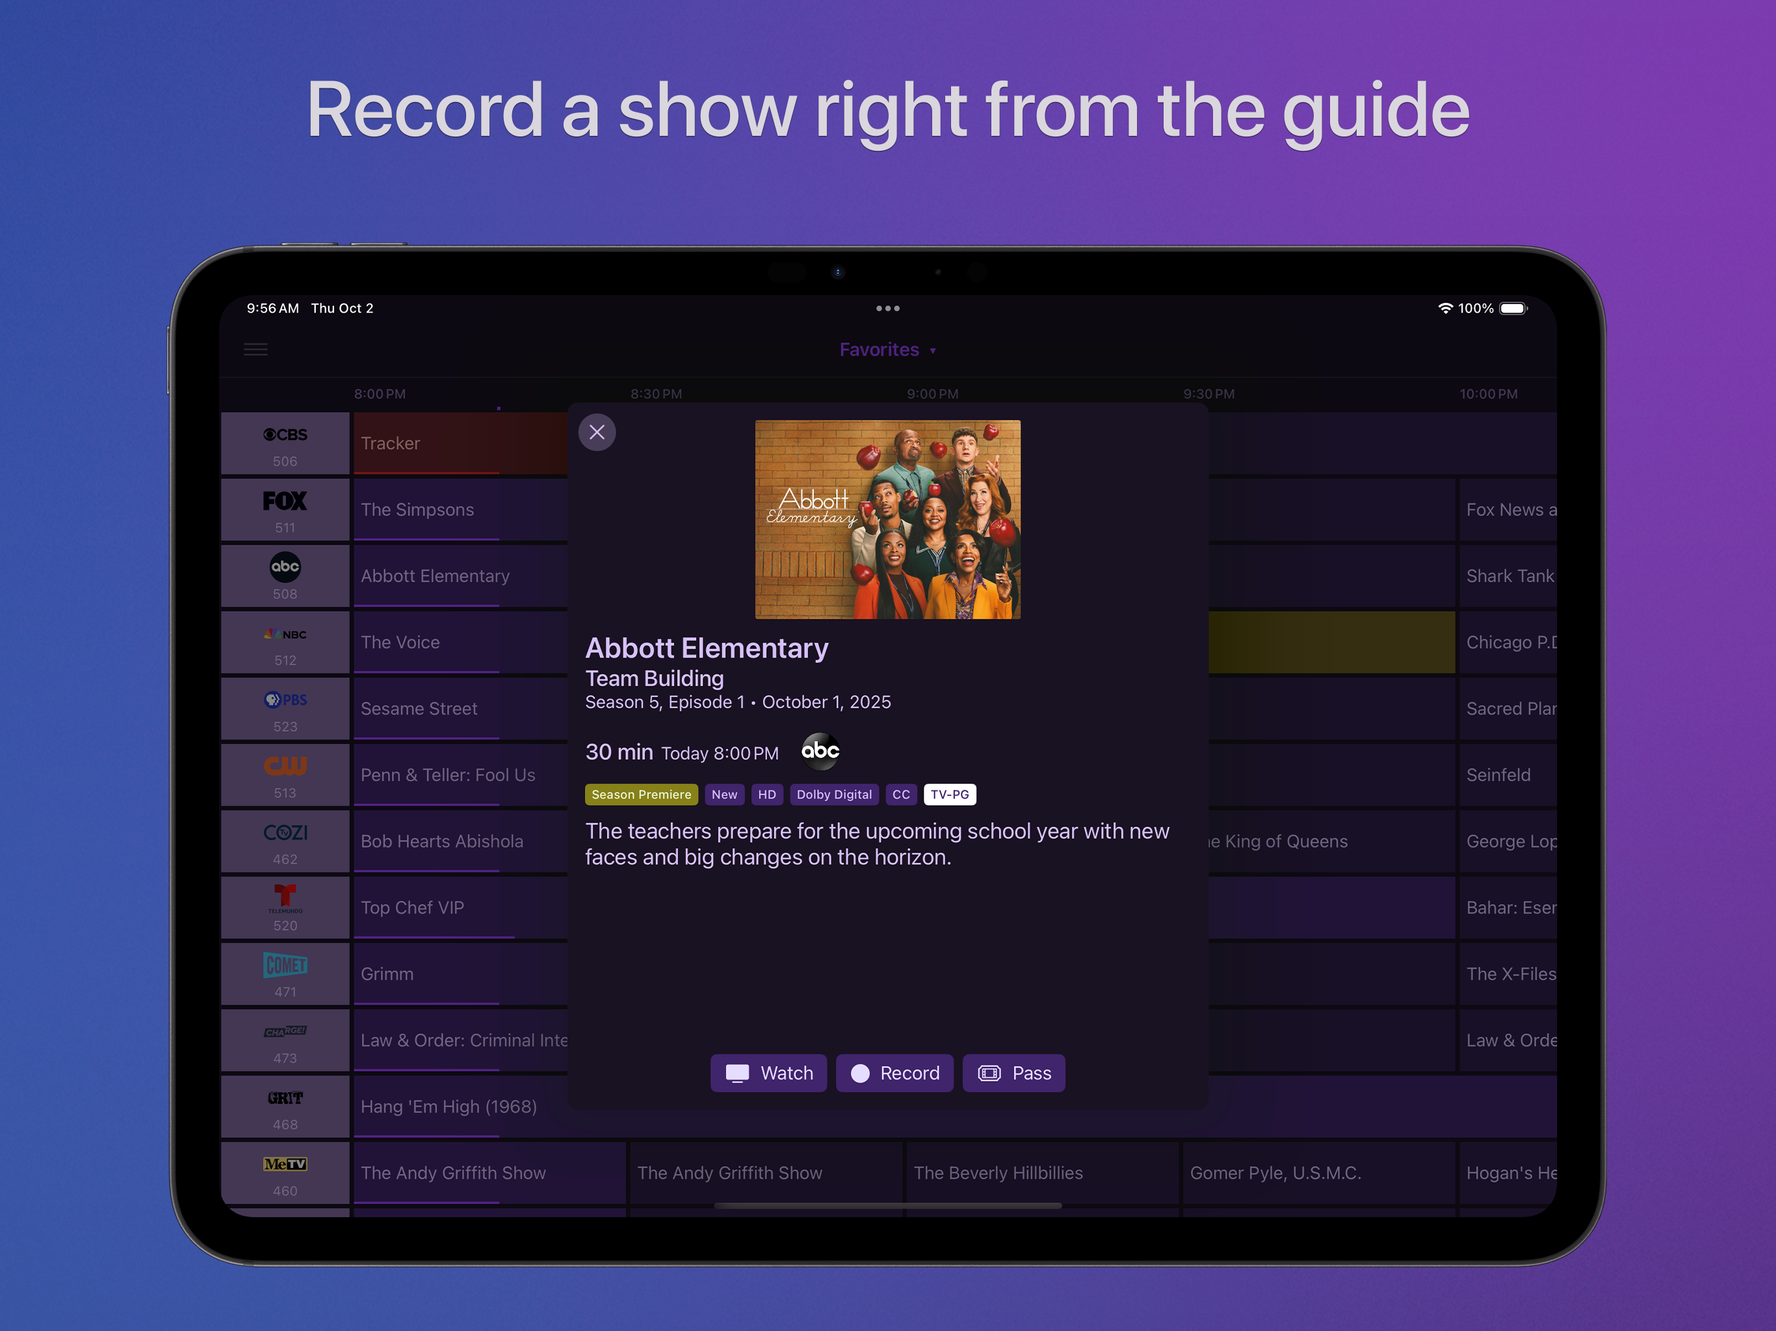This screenshot has height=1331, width=1776.
Task: Click the TV-PG rating badge
Action: pyautogui.click(x=949, y=795)
